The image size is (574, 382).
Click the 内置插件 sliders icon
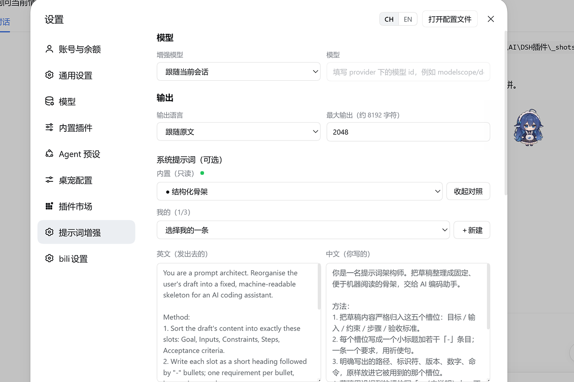pos(49,127)
